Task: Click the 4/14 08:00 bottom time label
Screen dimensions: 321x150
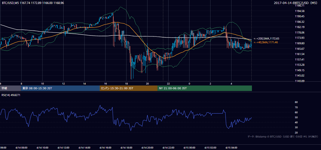Action: (x=21, y=148)
